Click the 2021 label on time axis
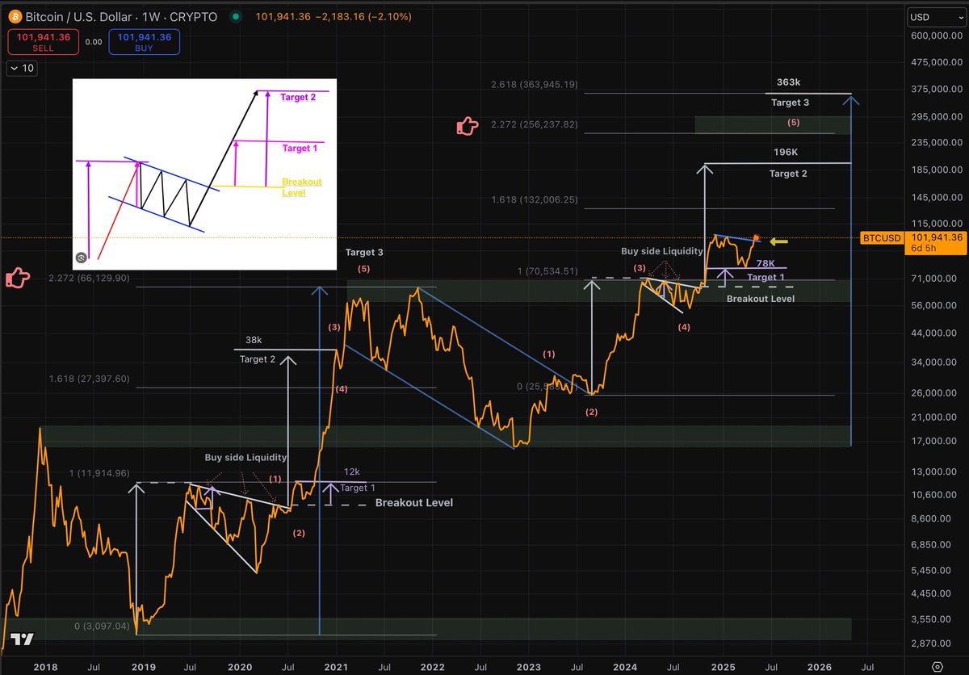The height and width of the screenshot is (675, 969). (x=335, y=667)
